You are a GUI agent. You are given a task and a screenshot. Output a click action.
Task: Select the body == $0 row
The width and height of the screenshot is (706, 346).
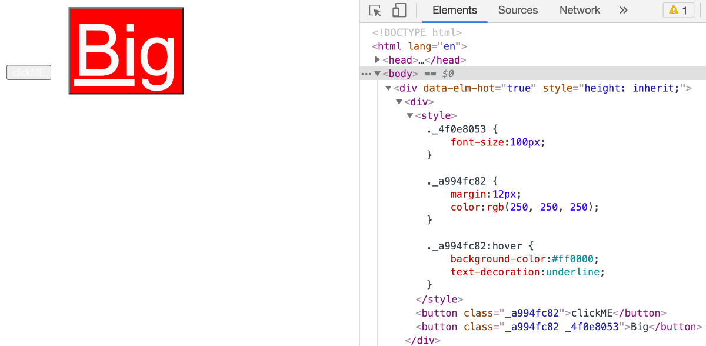coord(533,74)
